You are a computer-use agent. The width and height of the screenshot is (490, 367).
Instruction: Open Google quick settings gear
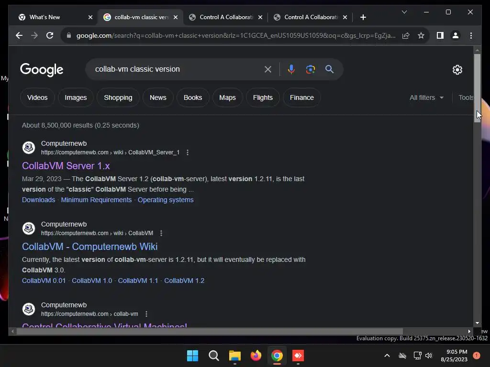click(x=457, y=70)
